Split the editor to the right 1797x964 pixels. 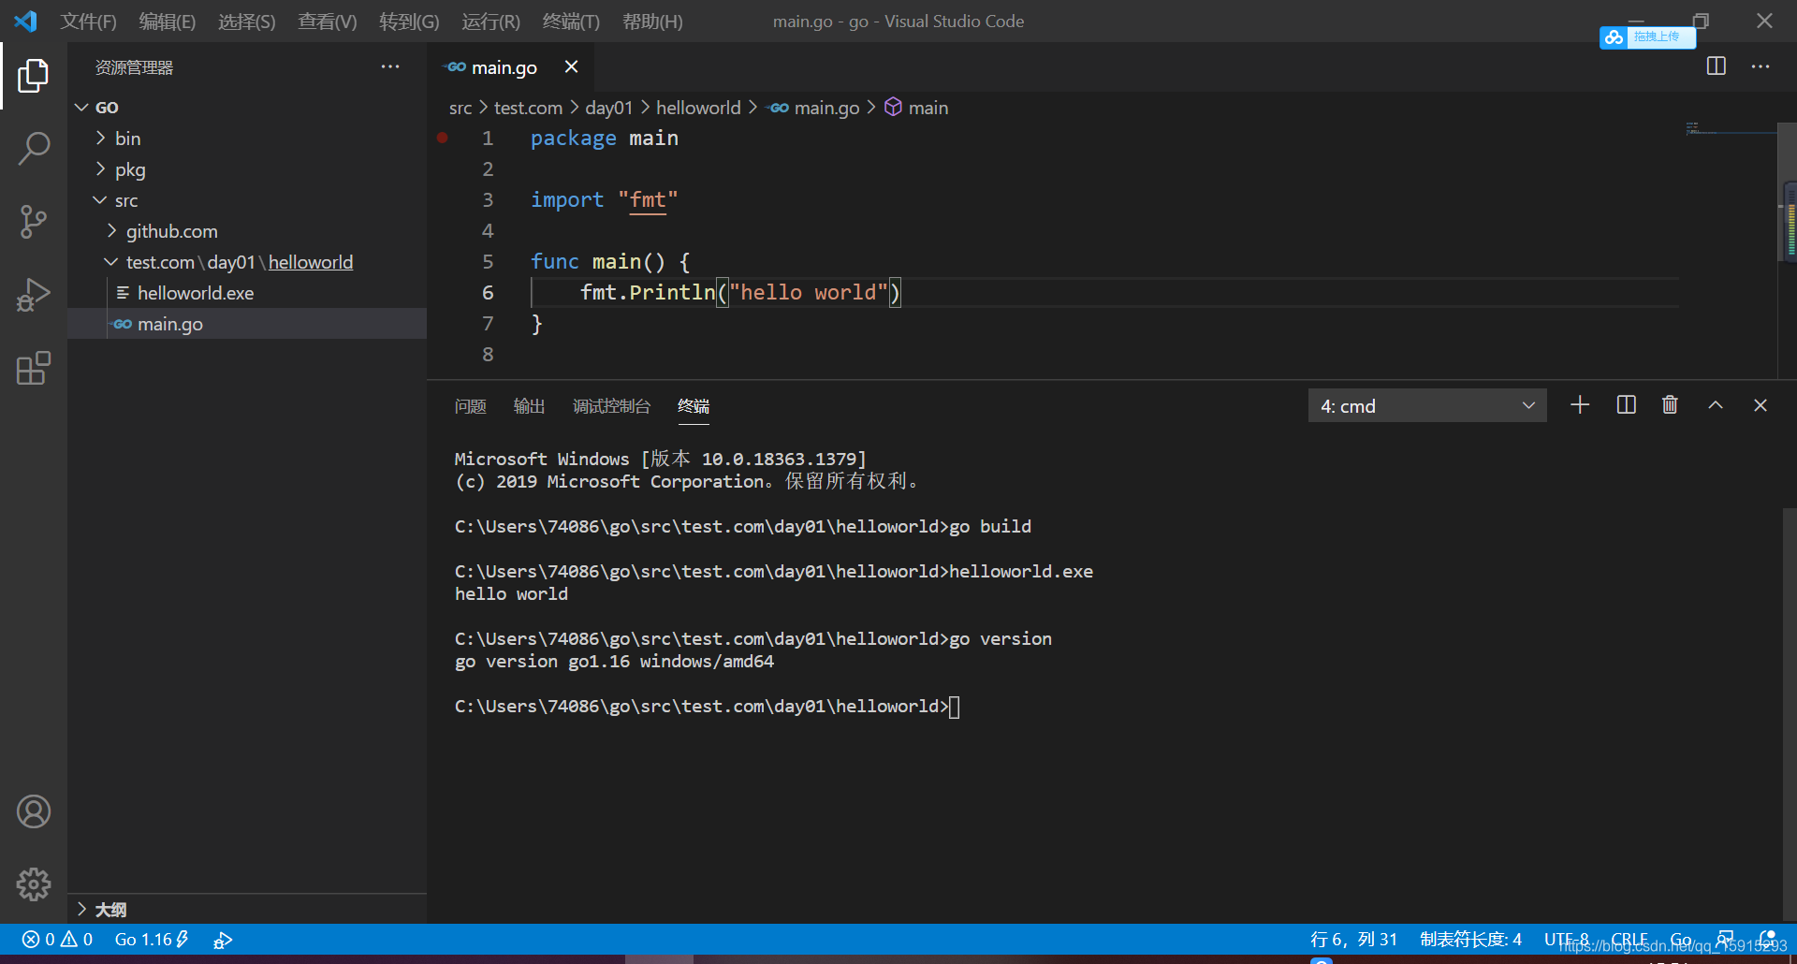[1717, 66]
